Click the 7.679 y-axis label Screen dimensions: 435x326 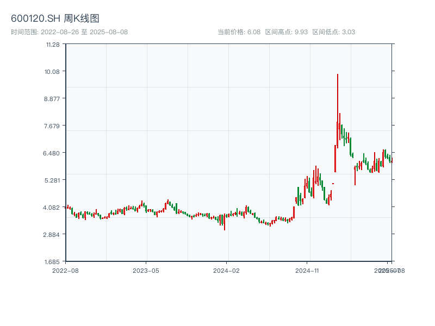tap(52, 126)
